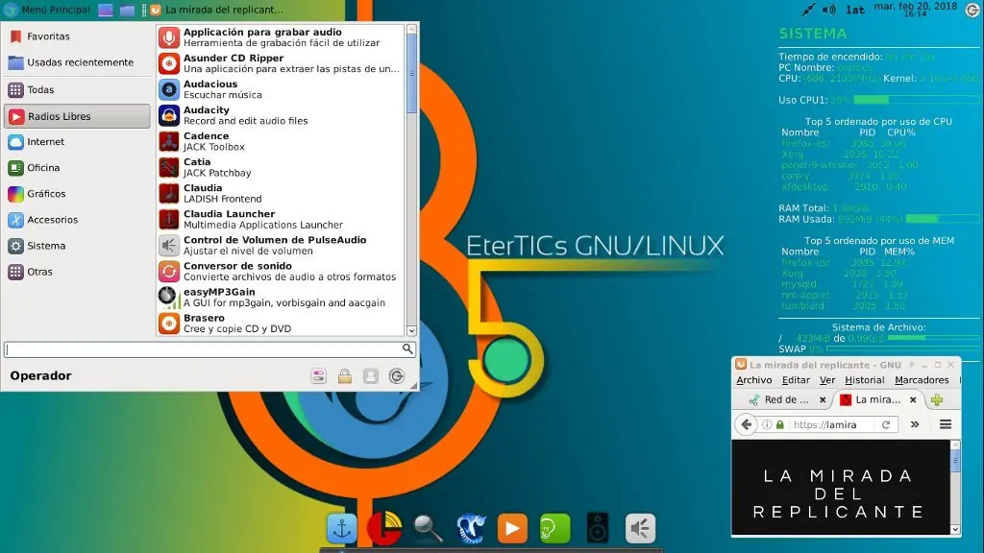This screenshot has height=553, width=984.
Task: Click the session icon at panel corner
Action: pyautogui.click(x=972, y=10)
